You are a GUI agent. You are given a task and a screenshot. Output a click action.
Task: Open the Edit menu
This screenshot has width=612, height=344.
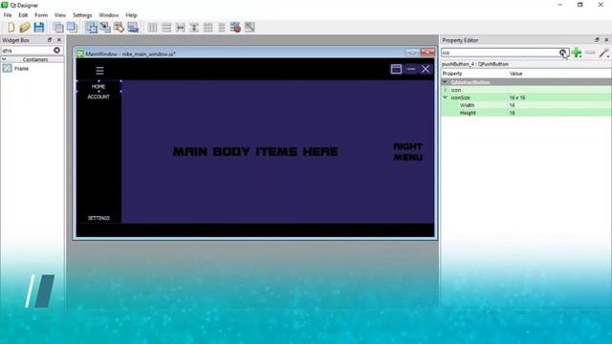(23, 15)
